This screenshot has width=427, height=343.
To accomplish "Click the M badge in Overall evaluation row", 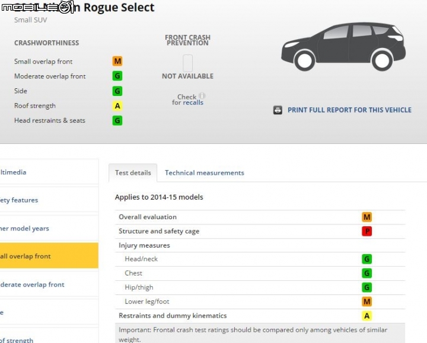I will coord(367,217).
